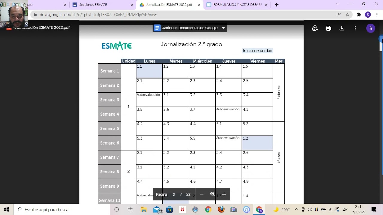Select the 'Jornalización ESMATE 2022.pdf' tab
This screenshot has width=383, height=215.
[x=170, y=5]
